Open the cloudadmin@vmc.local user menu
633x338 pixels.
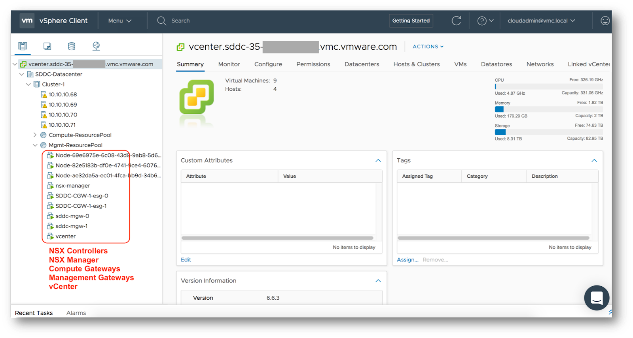coord(541,21)
